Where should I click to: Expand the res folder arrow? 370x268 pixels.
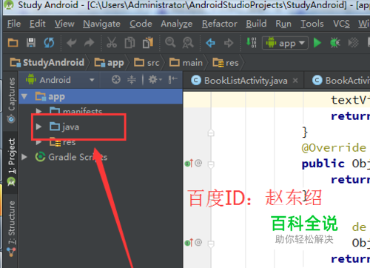(38, 142)
